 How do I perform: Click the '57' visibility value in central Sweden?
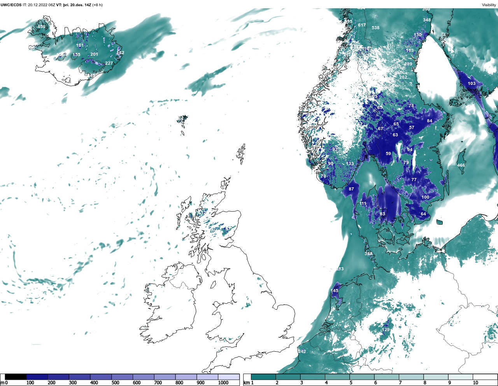click(x=412, y=127)
